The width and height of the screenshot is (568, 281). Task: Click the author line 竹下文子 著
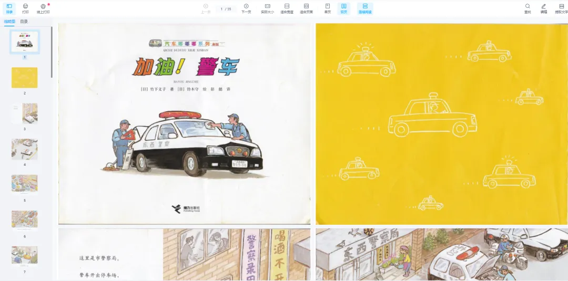click(x=158, y=89)
